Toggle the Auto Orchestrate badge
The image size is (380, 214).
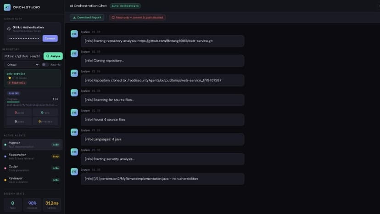[125, 6]
